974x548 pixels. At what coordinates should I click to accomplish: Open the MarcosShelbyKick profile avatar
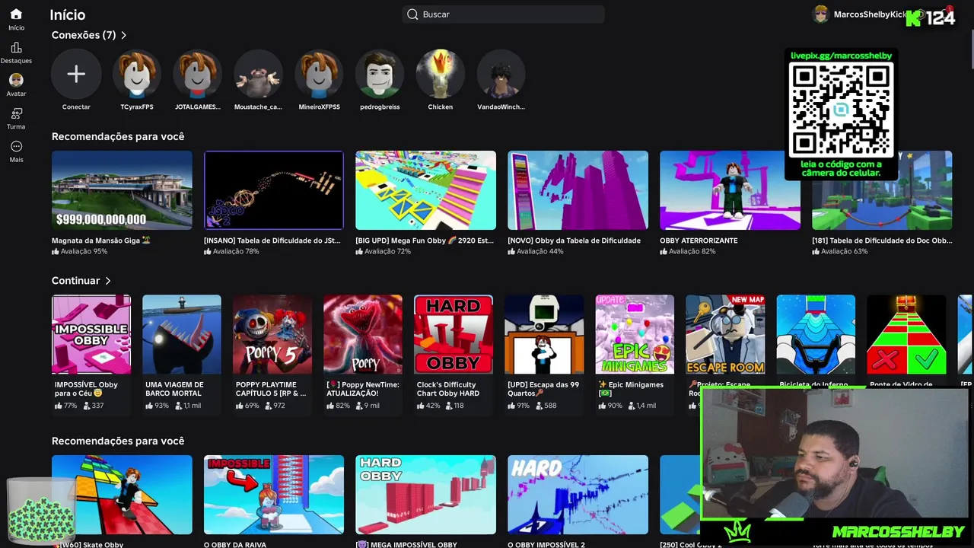(820, 14)
